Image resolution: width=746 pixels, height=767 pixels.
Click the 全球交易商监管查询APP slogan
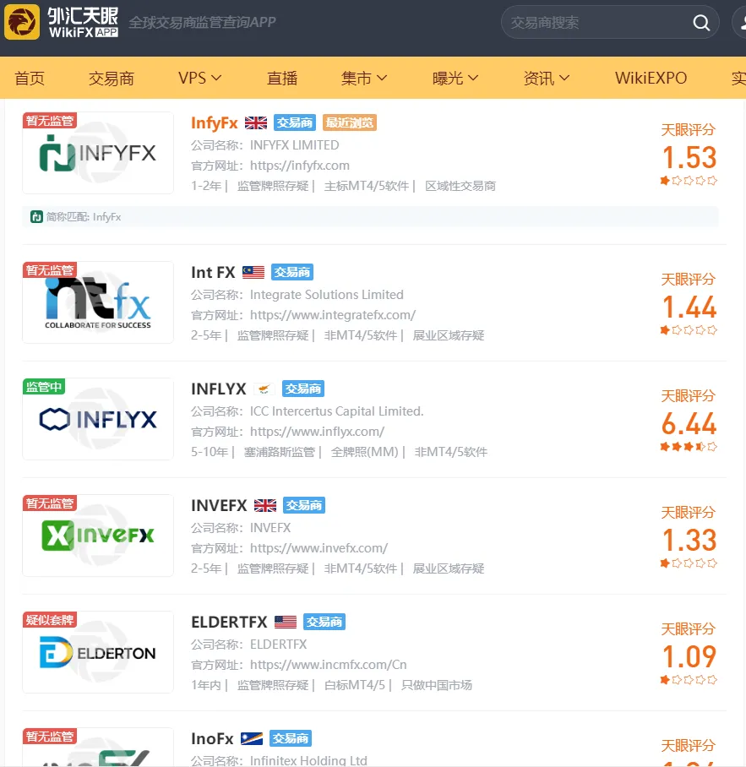click(x=203, y=22)
